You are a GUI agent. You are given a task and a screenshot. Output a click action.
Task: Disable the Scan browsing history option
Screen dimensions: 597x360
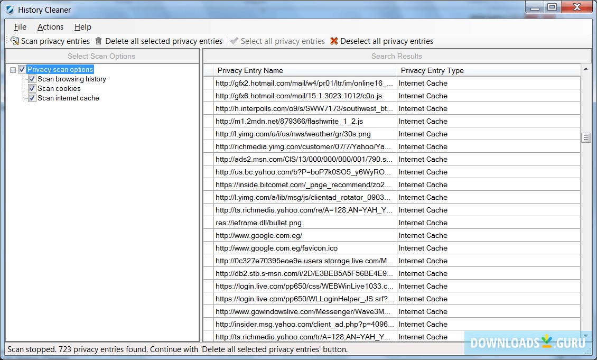pos(32,79)
